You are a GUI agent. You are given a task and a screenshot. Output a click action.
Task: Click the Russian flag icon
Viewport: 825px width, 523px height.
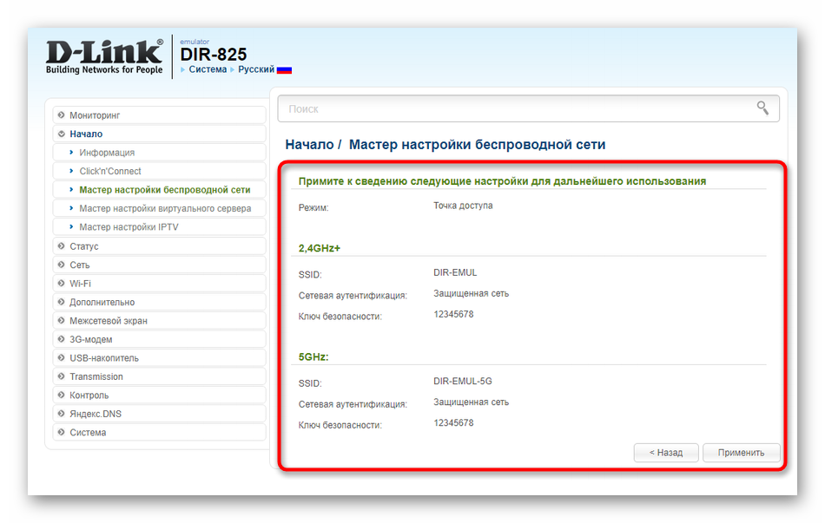284,69
